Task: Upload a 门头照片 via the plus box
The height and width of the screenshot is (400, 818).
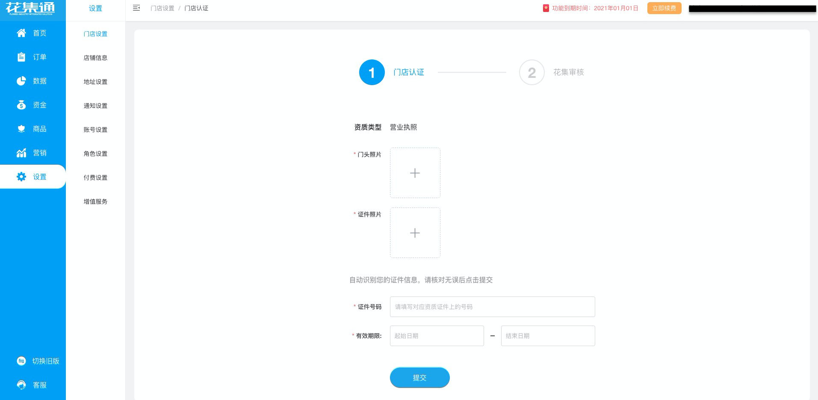Action: coord(415,173)
